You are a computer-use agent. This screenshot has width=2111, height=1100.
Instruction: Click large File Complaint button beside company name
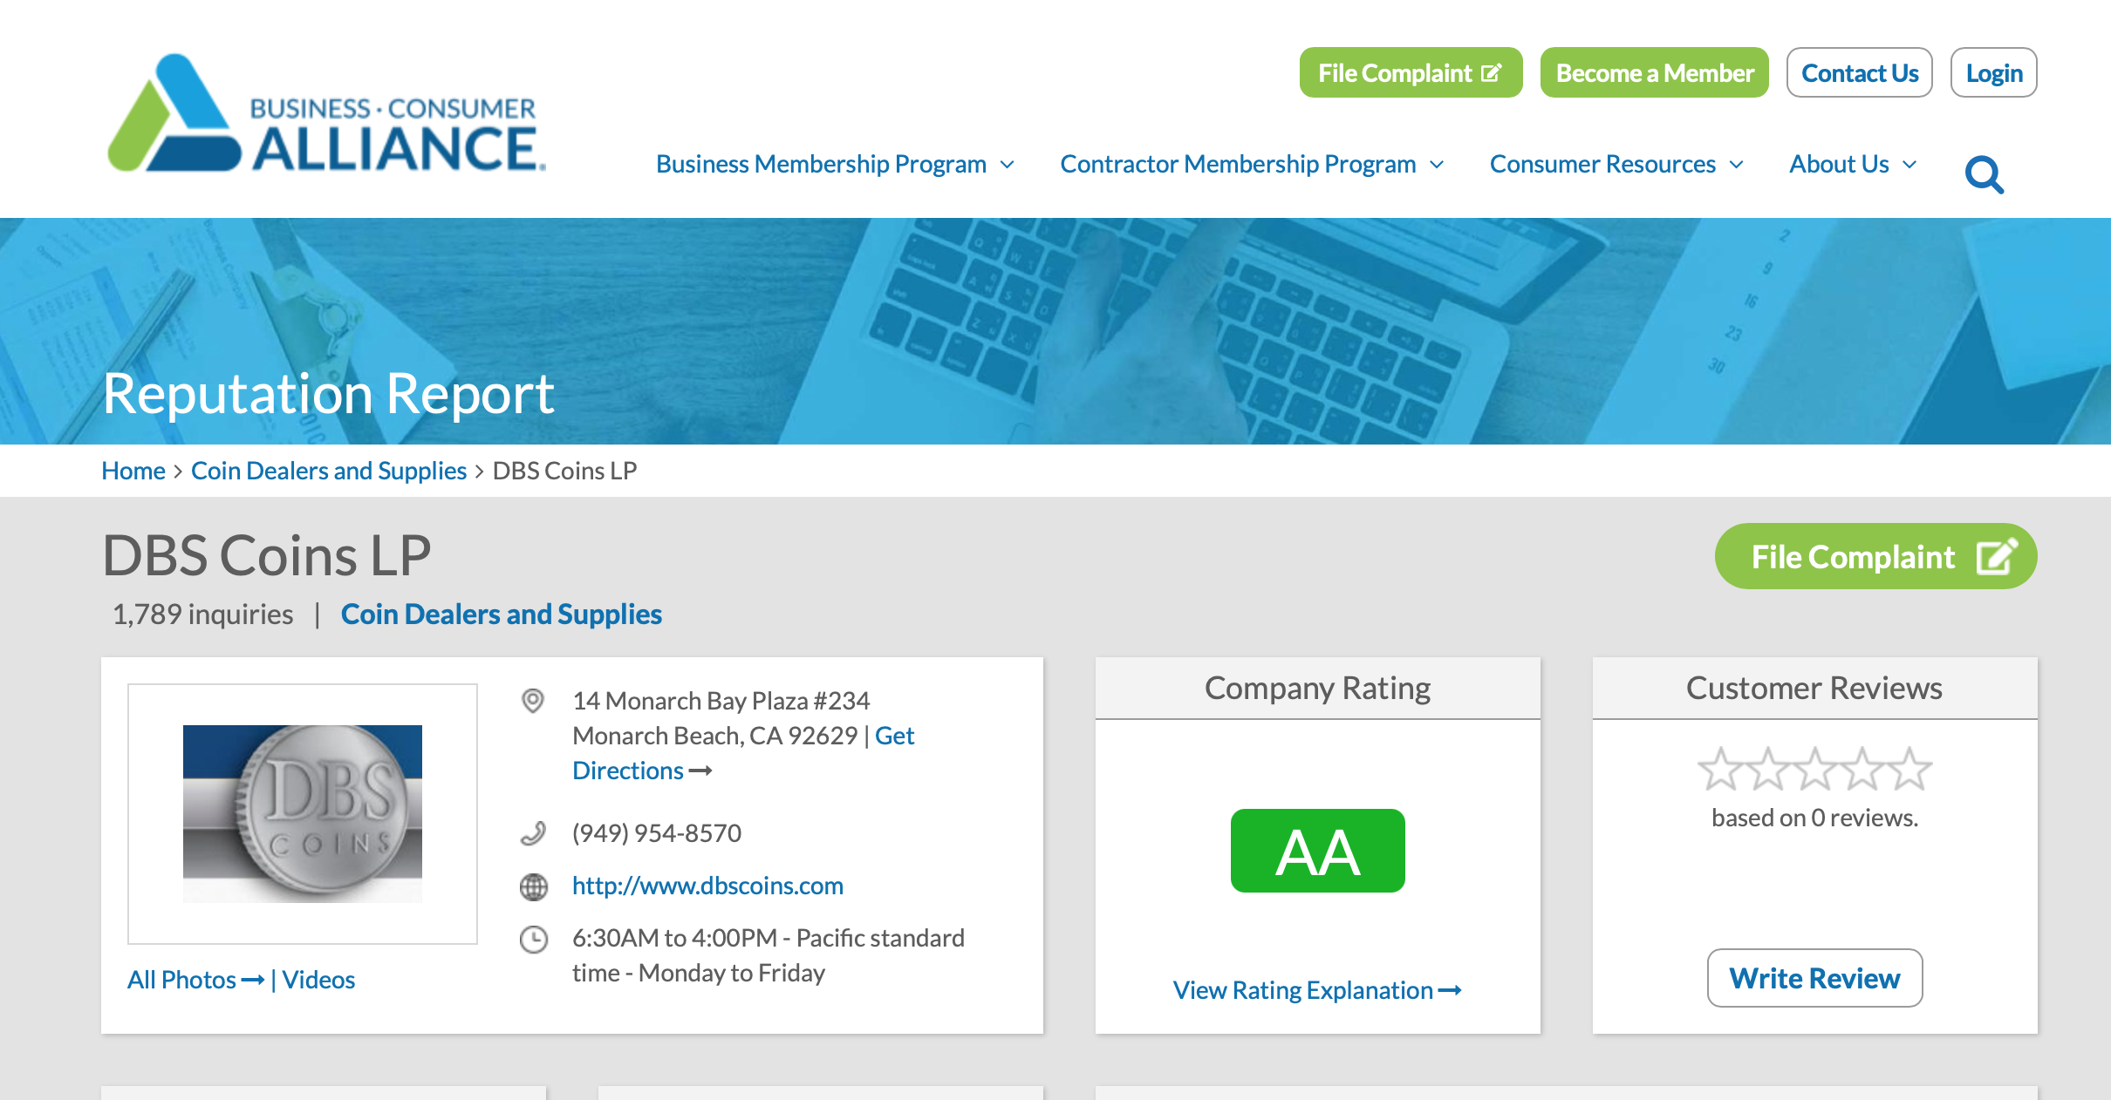coord(1875,556)
